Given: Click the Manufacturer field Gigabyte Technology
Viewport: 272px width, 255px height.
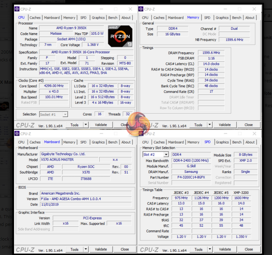Looking at the screenshot, I should pos(86,154).
